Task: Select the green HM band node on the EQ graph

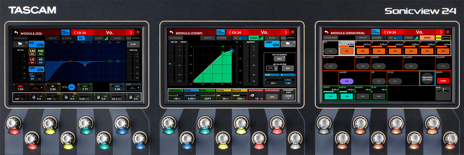Action: tap(110, 61)
